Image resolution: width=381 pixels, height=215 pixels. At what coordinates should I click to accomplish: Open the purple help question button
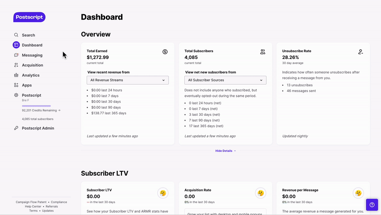(x=372, y=205)
